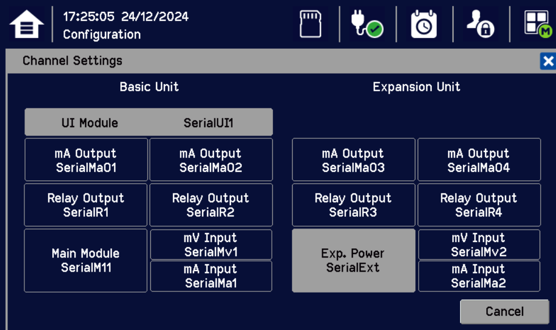Viewport: 556px width, 330px height.
Task: Open the module layout icon
Action: (538, 24)
